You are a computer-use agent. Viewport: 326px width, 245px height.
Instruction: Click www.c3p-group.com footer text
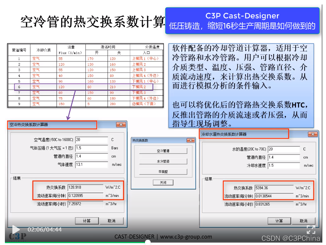186,237
